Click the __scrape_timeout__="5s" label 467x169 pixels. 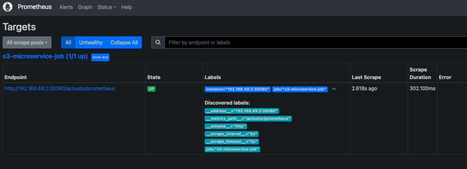click(232, 142)
